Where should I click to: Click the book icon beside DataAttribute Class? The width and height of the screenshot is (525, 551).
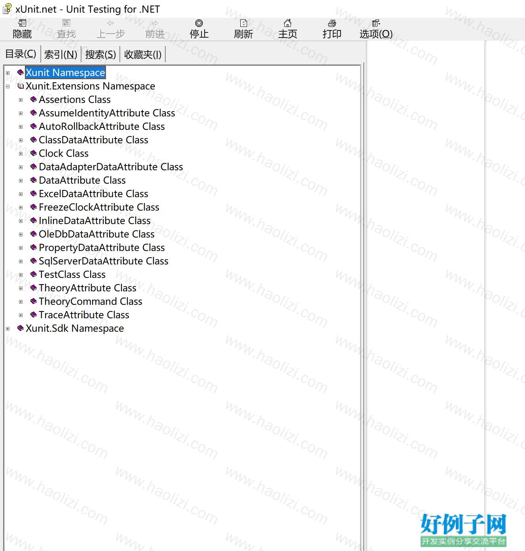point(34,180)
